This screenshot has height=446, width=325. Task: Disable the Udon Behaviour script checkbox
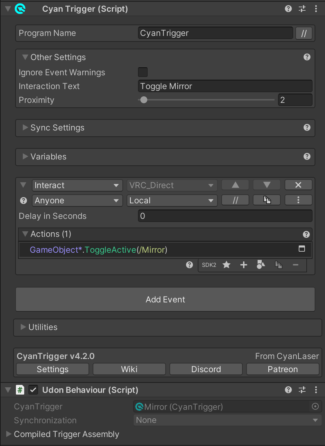33,390
